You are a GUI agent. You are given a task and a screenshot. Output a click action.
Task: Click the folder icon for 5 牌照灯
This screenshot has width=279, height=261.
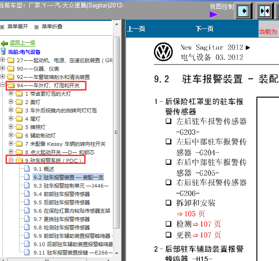point(19,127)
